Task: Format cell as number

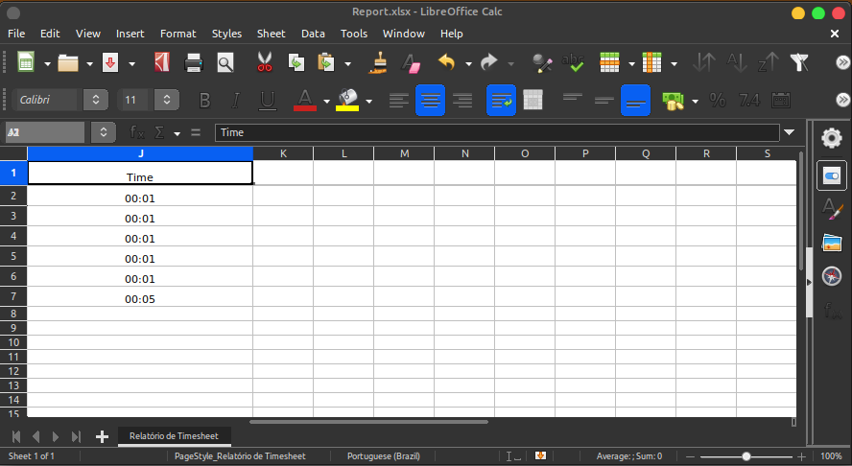Action: 749,101
